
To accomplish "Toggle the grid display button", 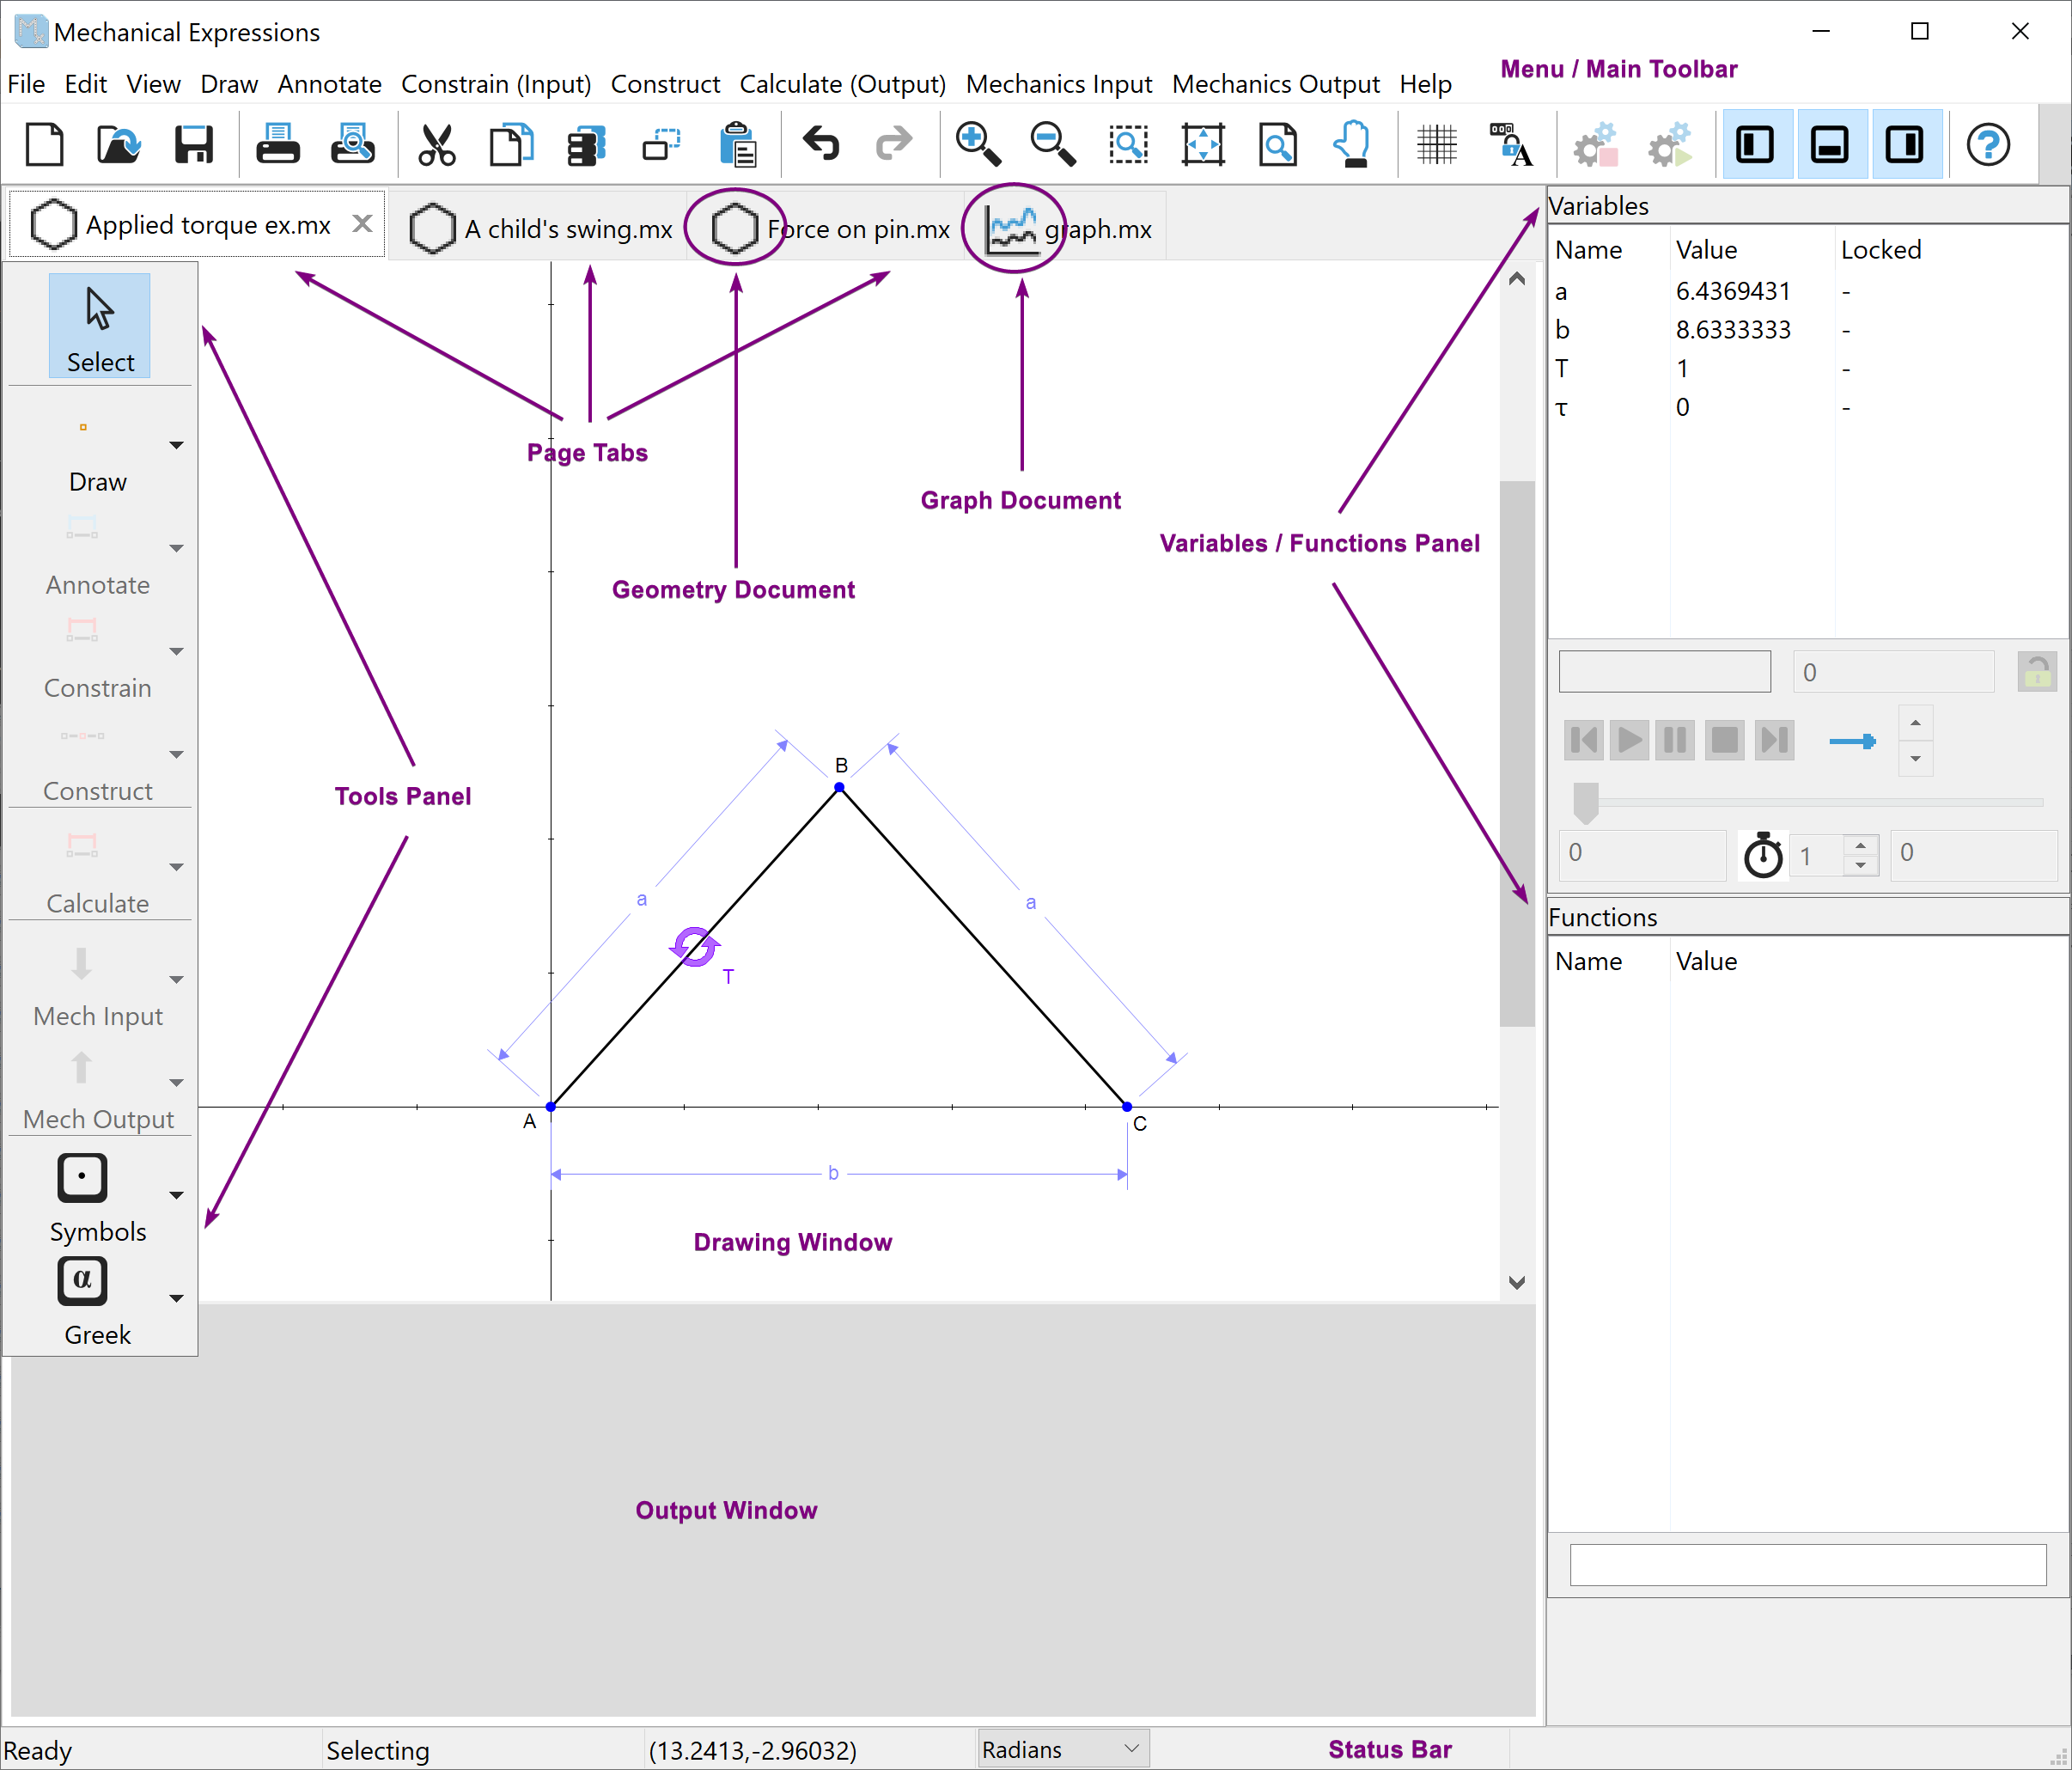I will point(1436,145).
